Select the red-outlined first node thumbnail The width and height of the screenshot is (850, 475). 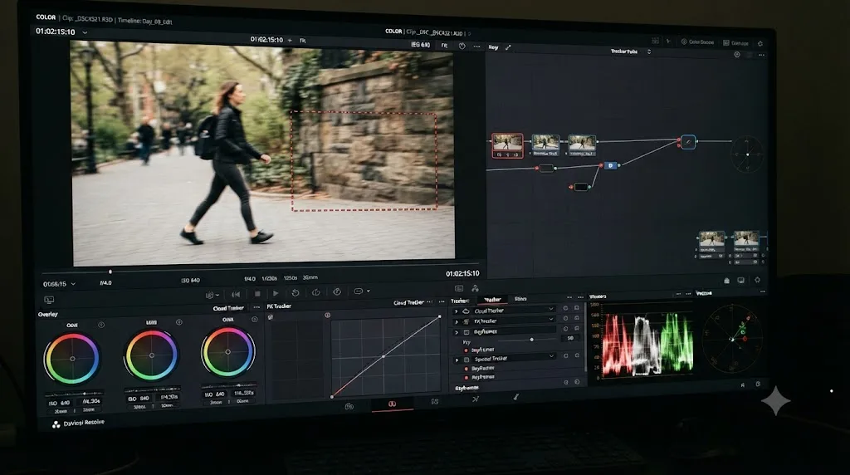507,145
